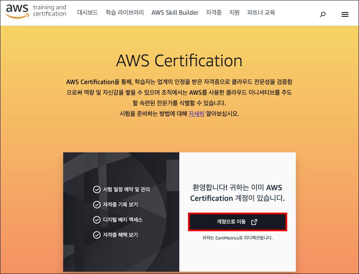Click checkmark icon beside 시험 일정 예약 및 관리
This screenshot has width=359, height=274.
click(x=96, y=189)
